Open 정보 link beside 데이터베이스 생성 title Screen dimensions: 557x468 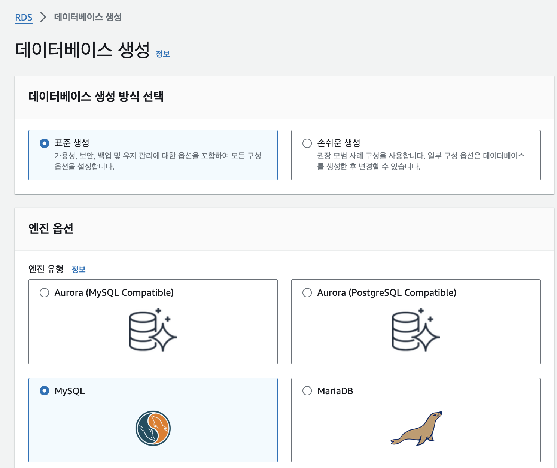coord(163,54)
